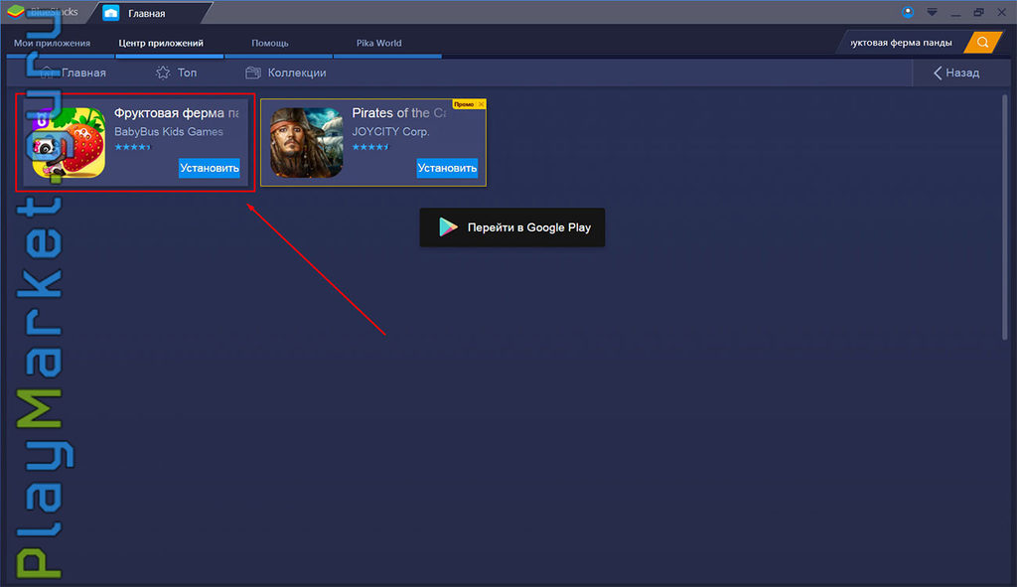Click the vertical scrollbar on the right
The image size is (1017, 587).
(x=1005, y=218)
